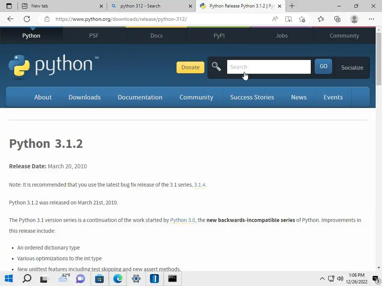Open the weather widget showing 62°F

click(64, 278)
